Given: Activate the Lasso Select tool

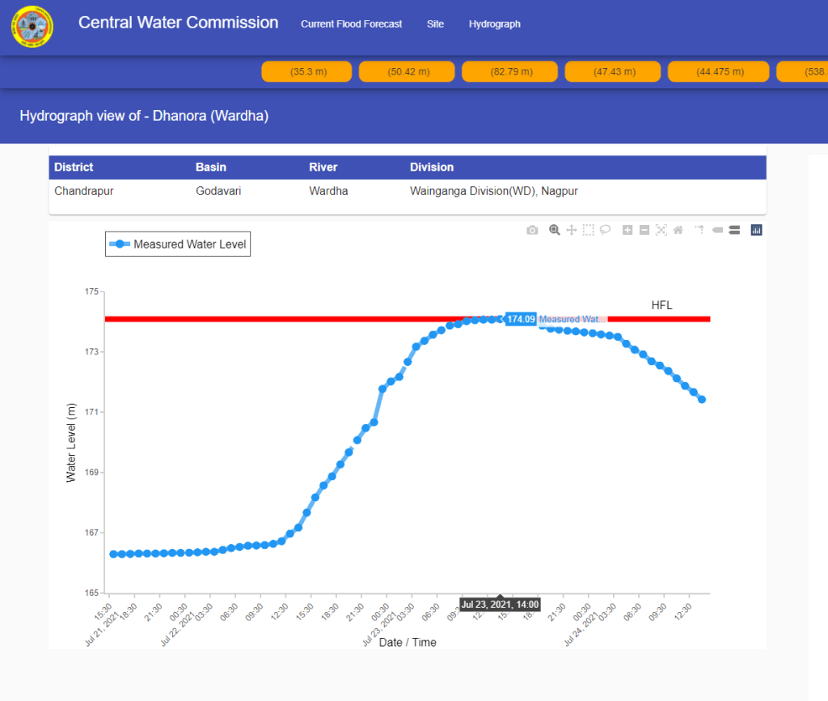Looking at the screenshot, I should point(605,231).
